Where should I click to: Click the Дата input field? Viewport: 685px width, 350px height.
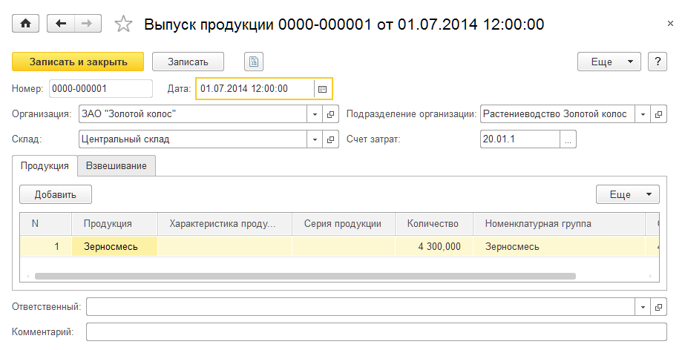click(255, 88)
